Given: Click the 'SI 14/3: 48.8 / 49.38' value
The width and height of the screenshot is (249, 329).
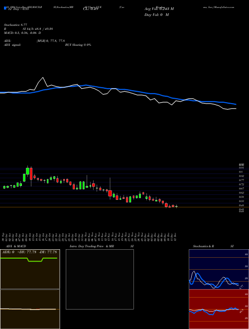Looking at the screenshot, I should click(38, 29).
